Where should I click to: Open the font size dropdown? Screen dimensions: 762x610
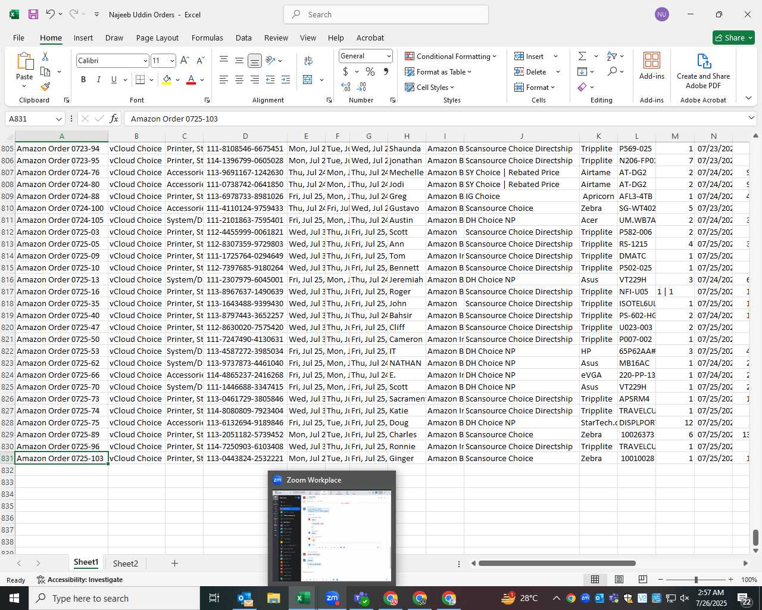coord(172,61)
